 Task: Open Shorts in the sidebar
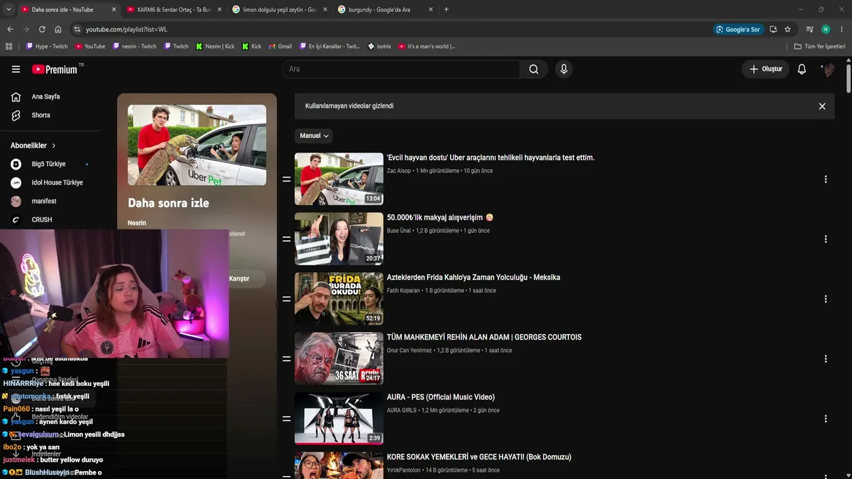(41, 115)
